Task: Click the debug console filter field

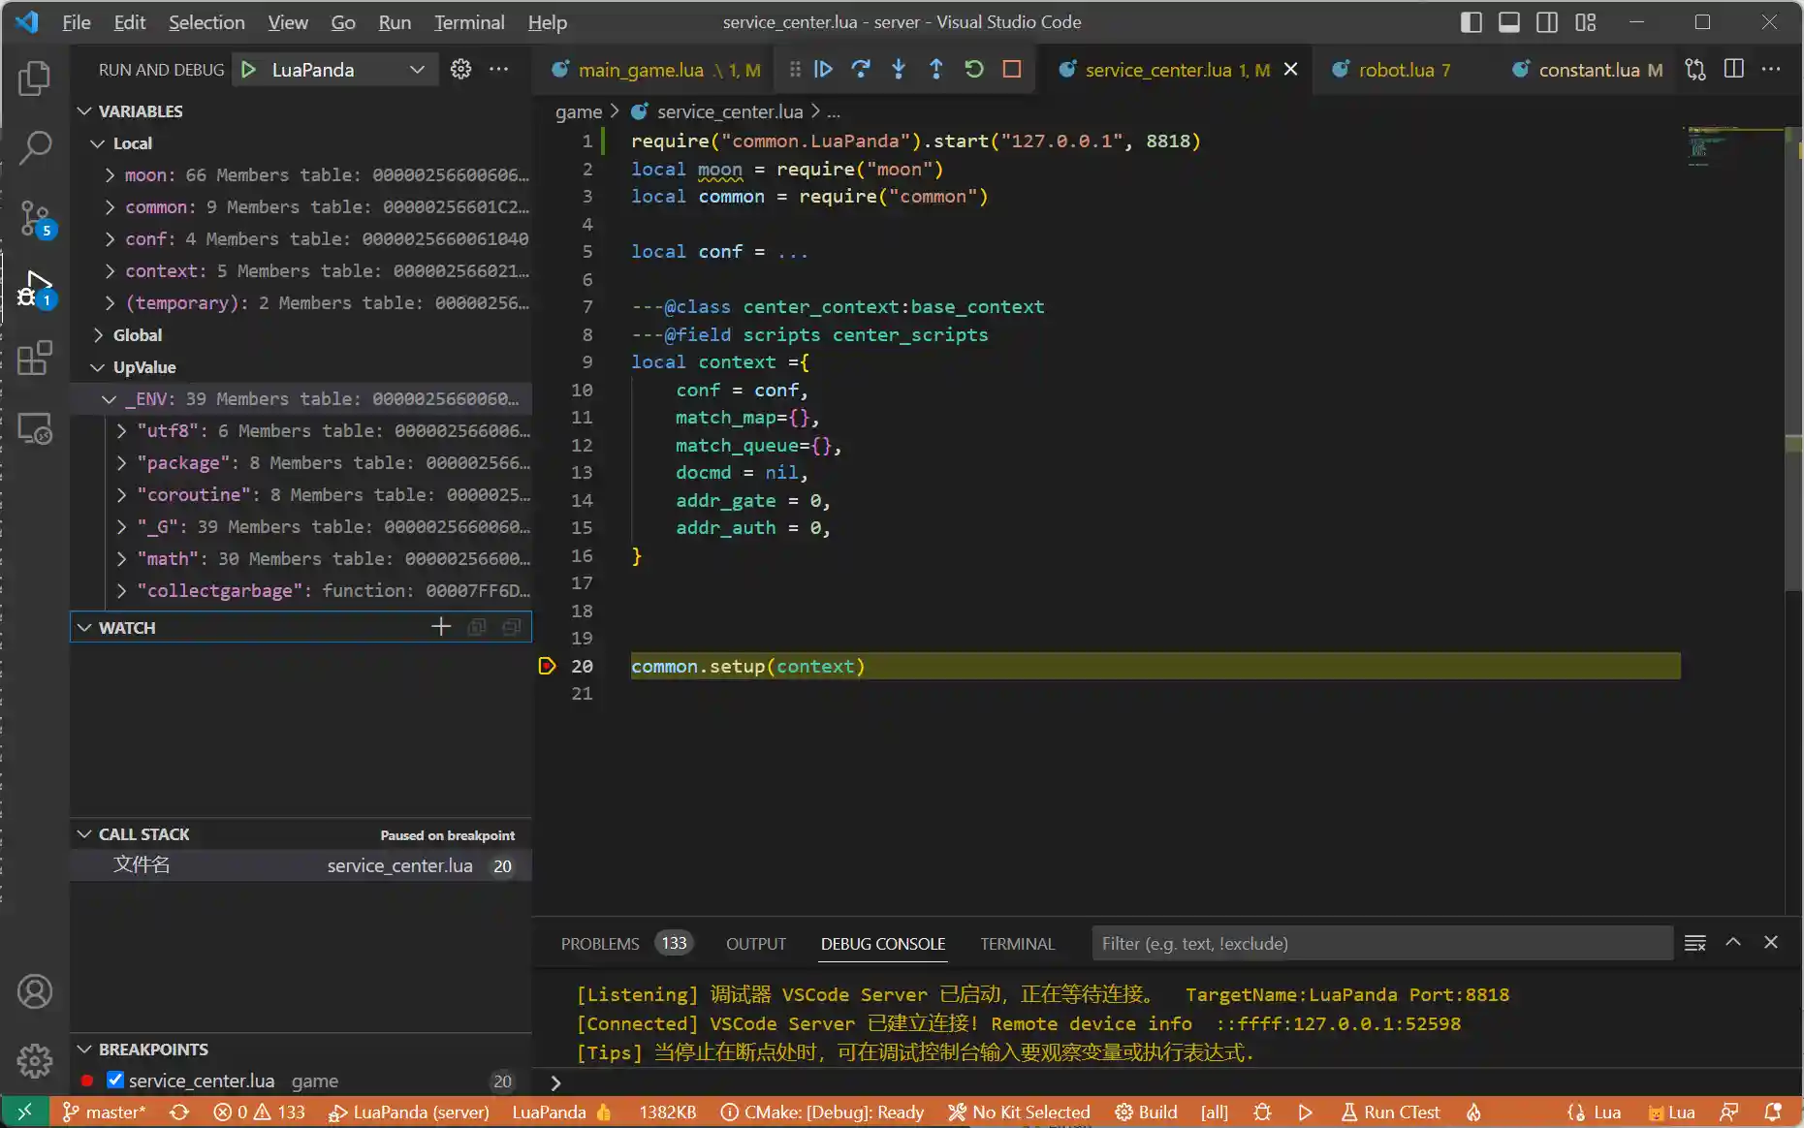Action: pyautogui.click(x=1381, y=944)
